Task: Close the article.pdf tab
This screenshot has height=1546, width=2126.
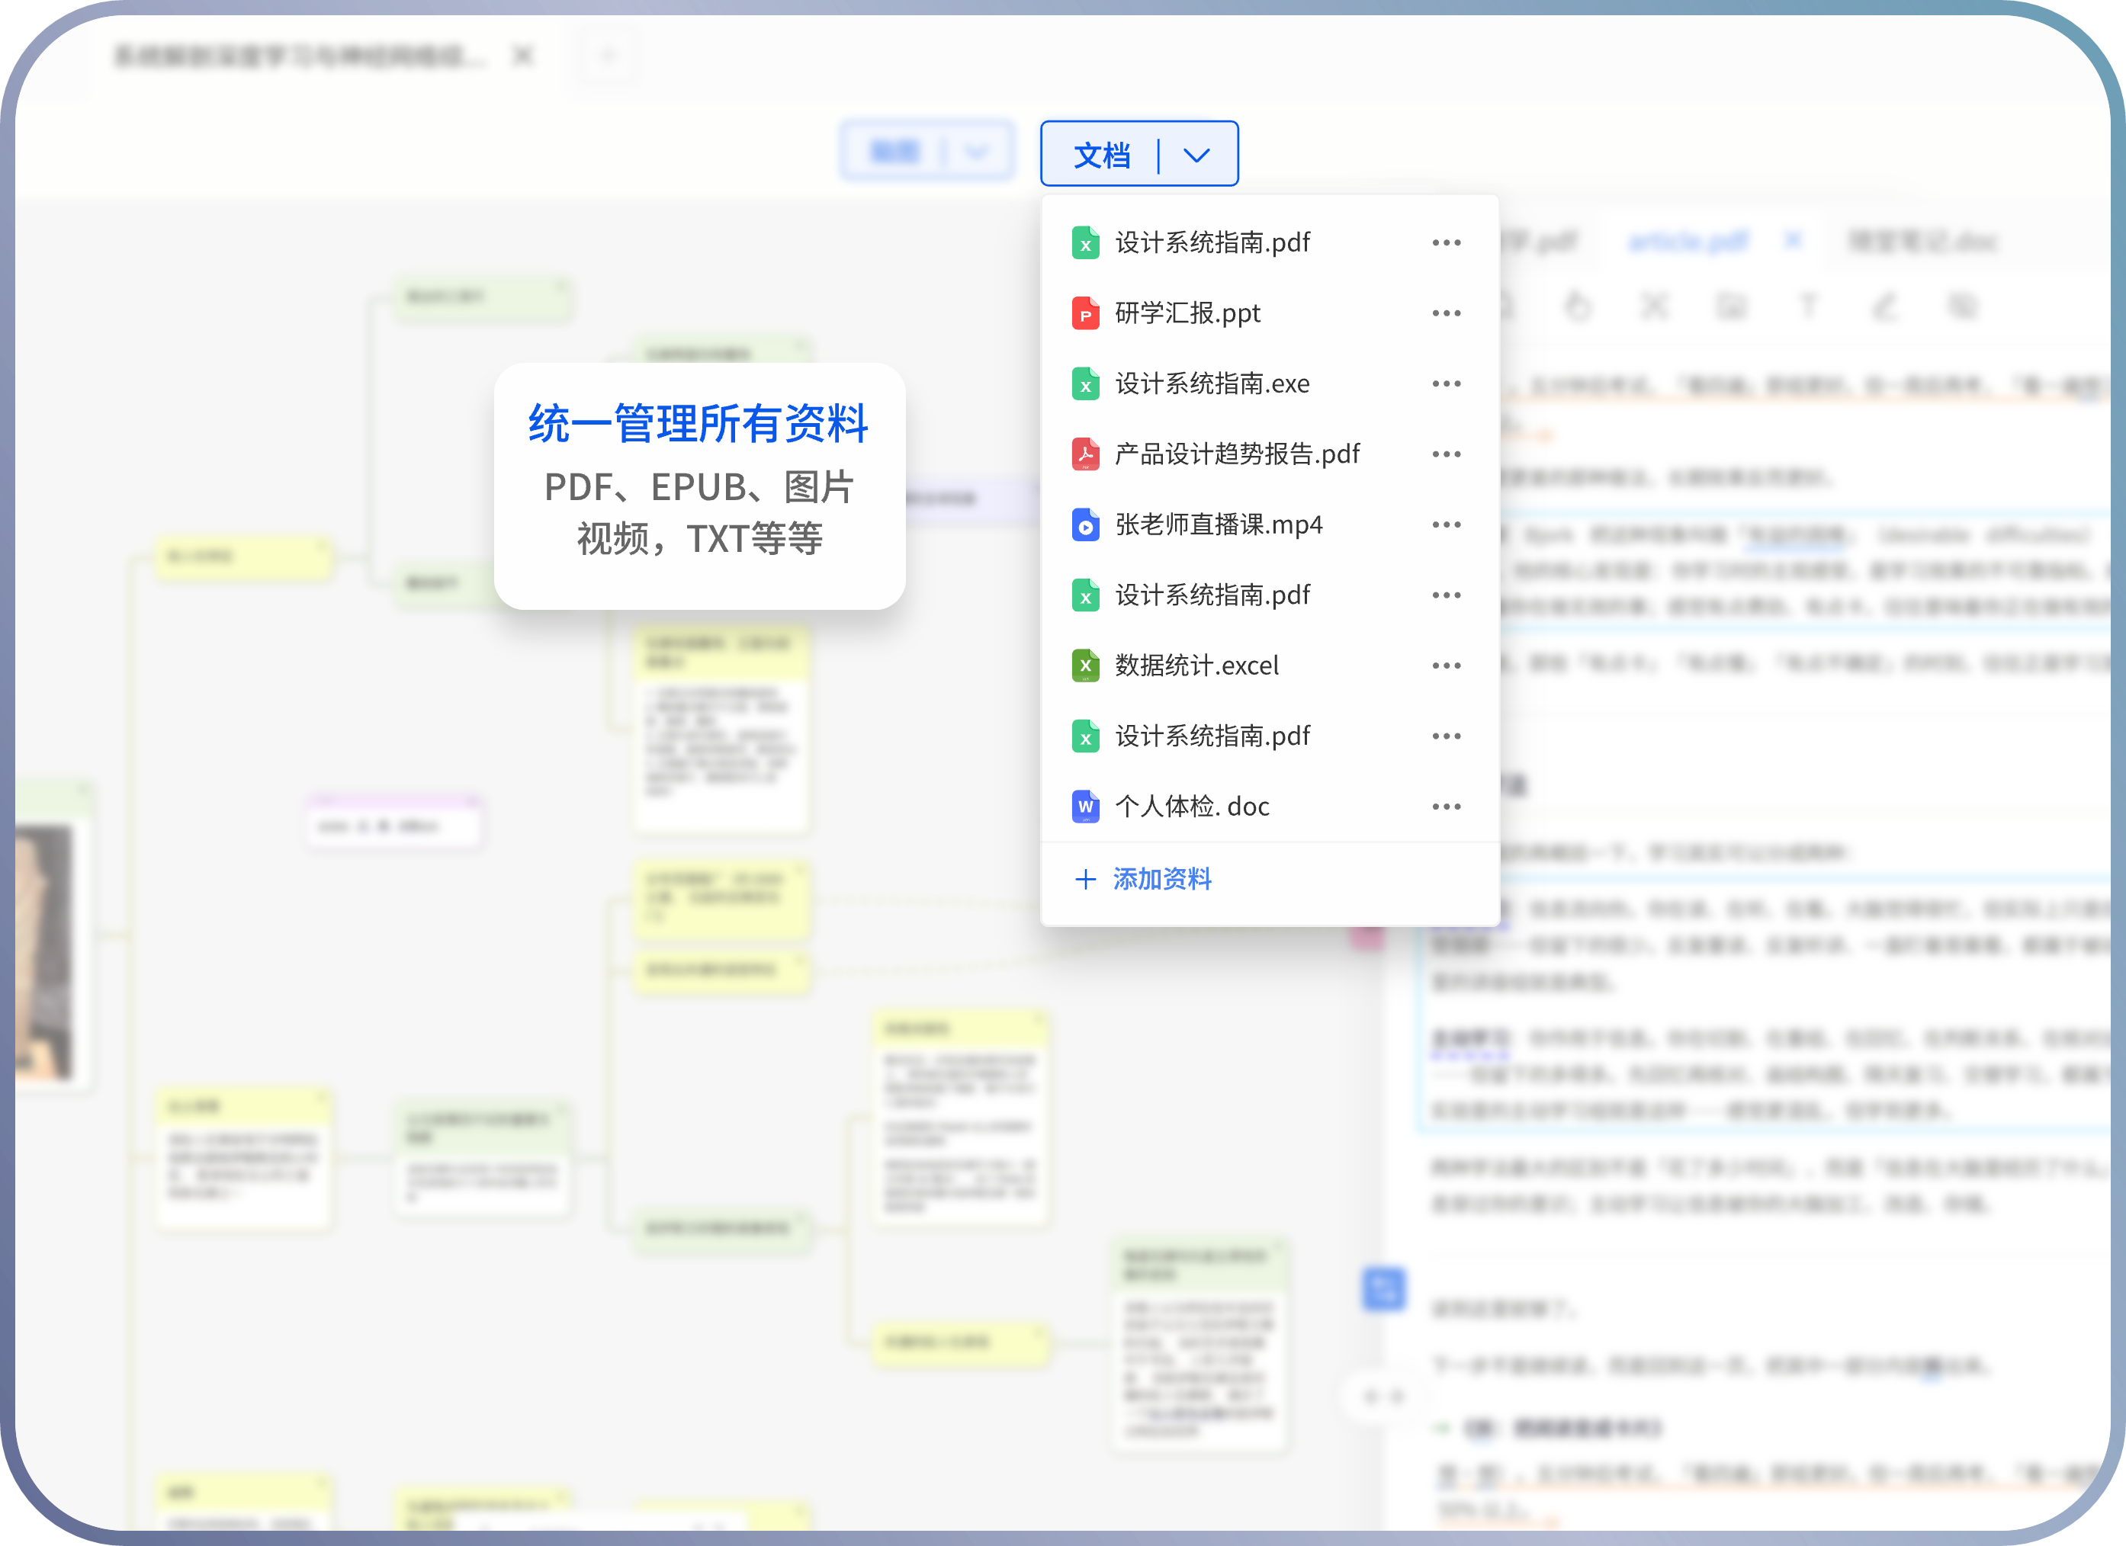Action: tap(1794, 241)
